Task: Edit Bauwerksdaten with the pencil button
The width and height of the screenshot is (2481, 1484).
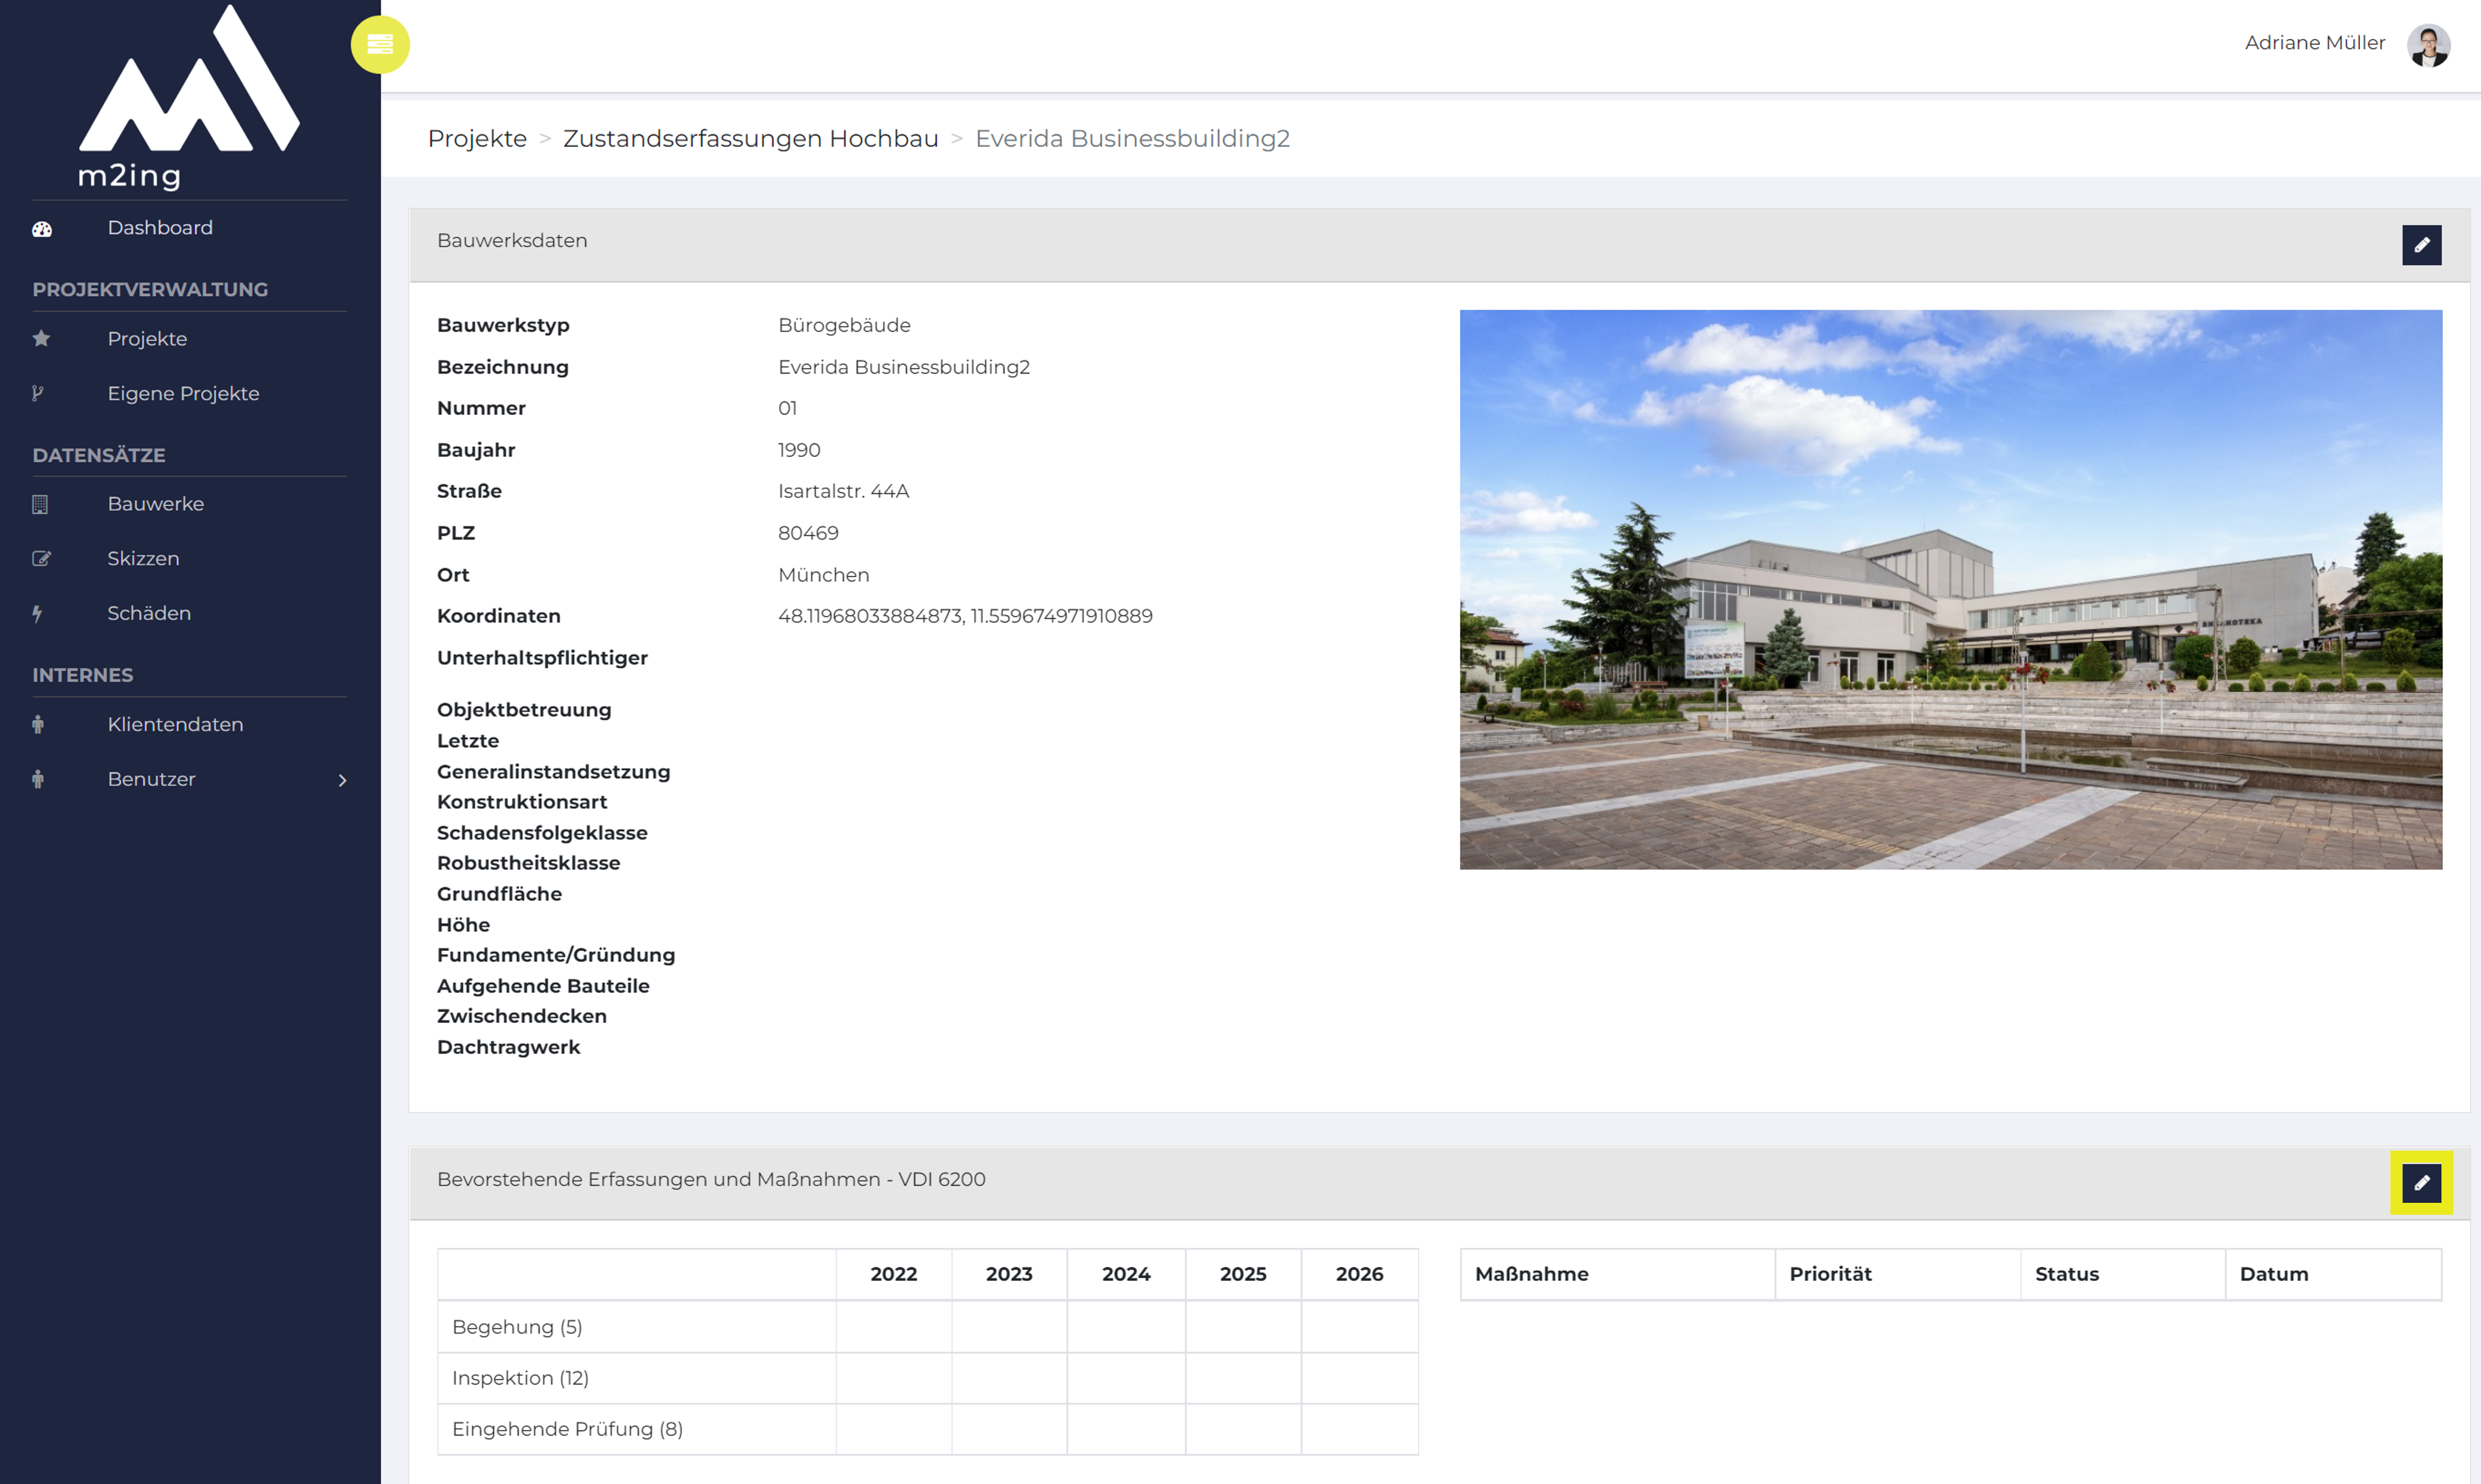Action: (x=2421, y=245)
